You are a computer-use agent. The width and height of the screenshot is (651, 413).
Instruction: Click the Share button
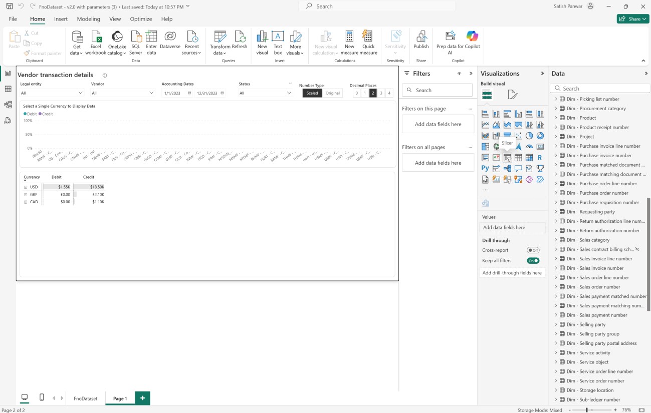[x=633, y=19]
